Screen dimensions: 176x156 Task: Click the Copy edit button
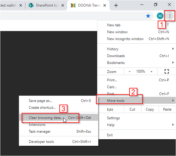pyautogui.click(x=149, y=109)
